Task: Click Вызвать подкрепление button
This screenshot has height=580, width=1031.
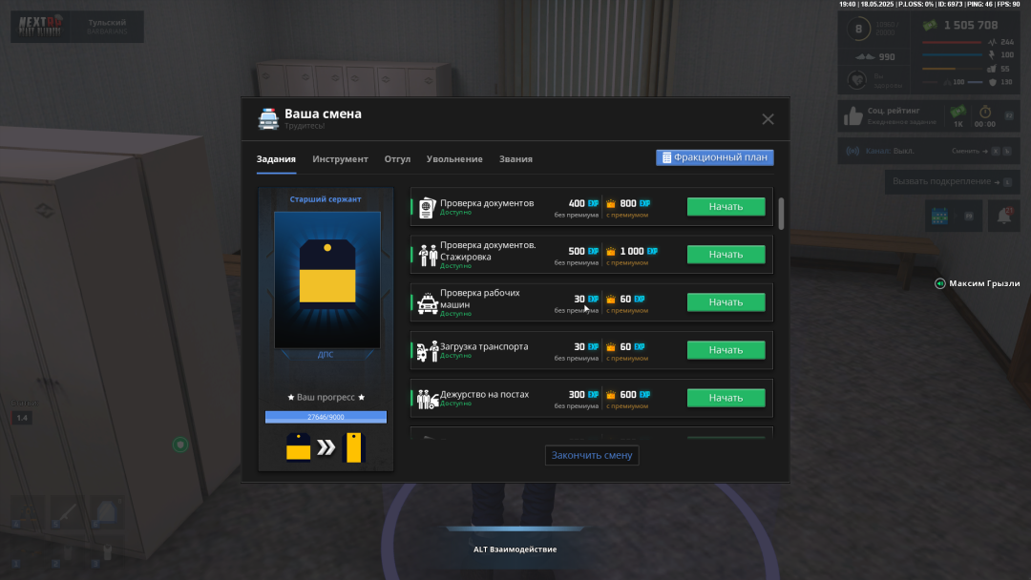Action: [x=952, y=181]
